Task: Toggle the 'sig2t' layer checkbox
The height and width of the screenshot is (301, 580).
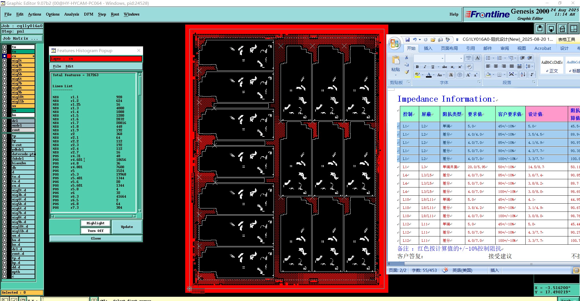Action: pos(5,61)
